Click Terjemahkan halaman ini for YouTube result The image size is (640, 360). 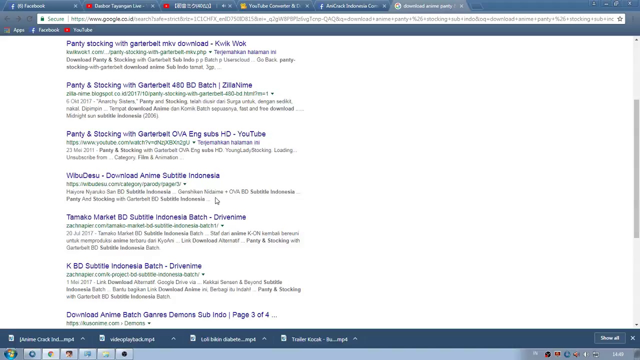(x=228, y=142)
